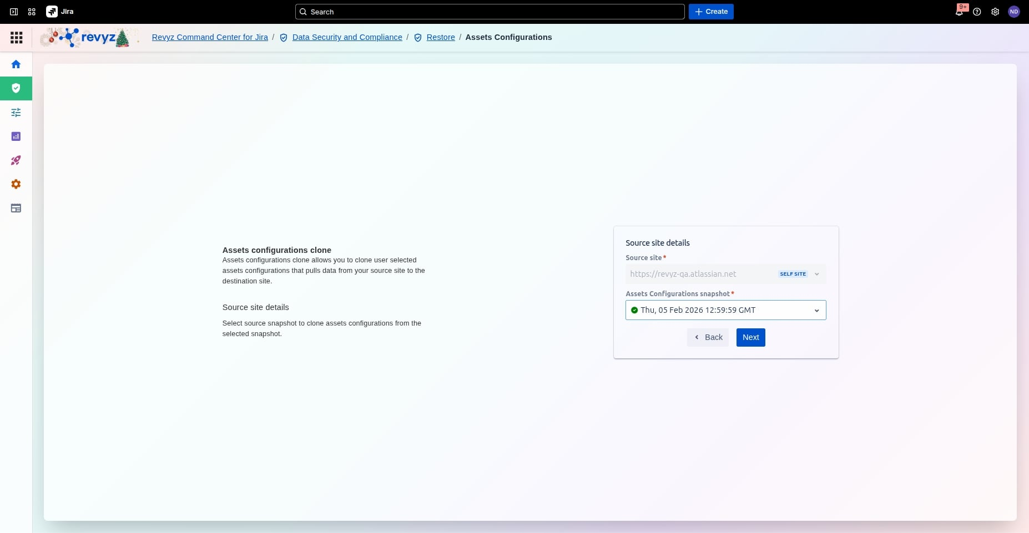The image size is (1029, 533).
Task: Go to Data Security and Compliance breadcrumb
Action: click(347, 37)
